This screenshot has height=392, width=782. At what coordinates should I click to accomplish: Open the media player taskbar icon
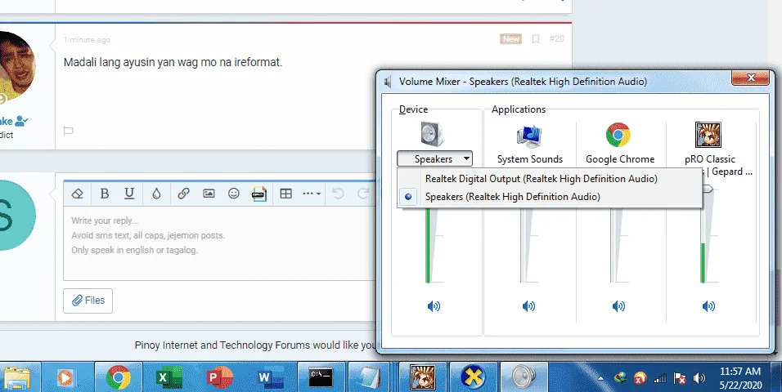[67, 377]
